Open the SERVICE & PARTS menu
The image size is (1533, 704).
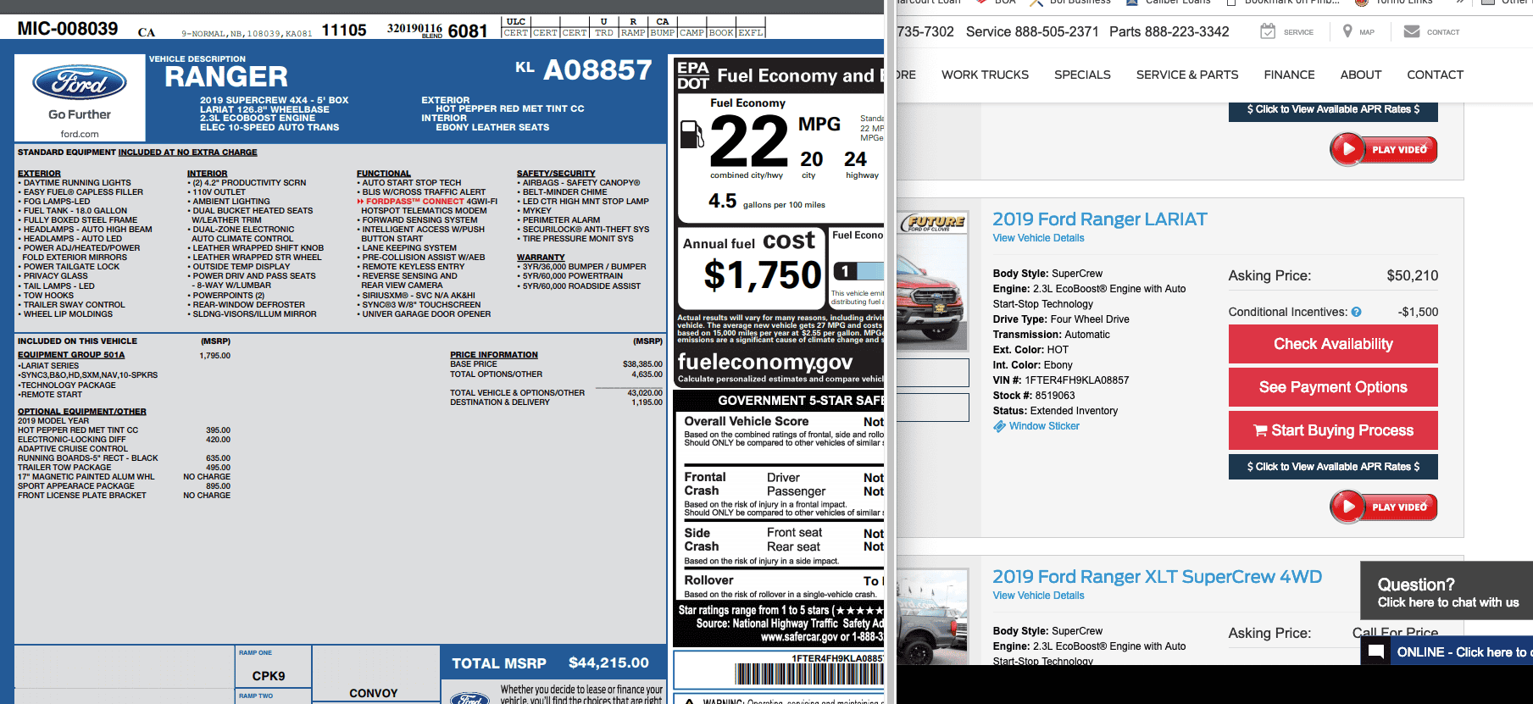1187,75
